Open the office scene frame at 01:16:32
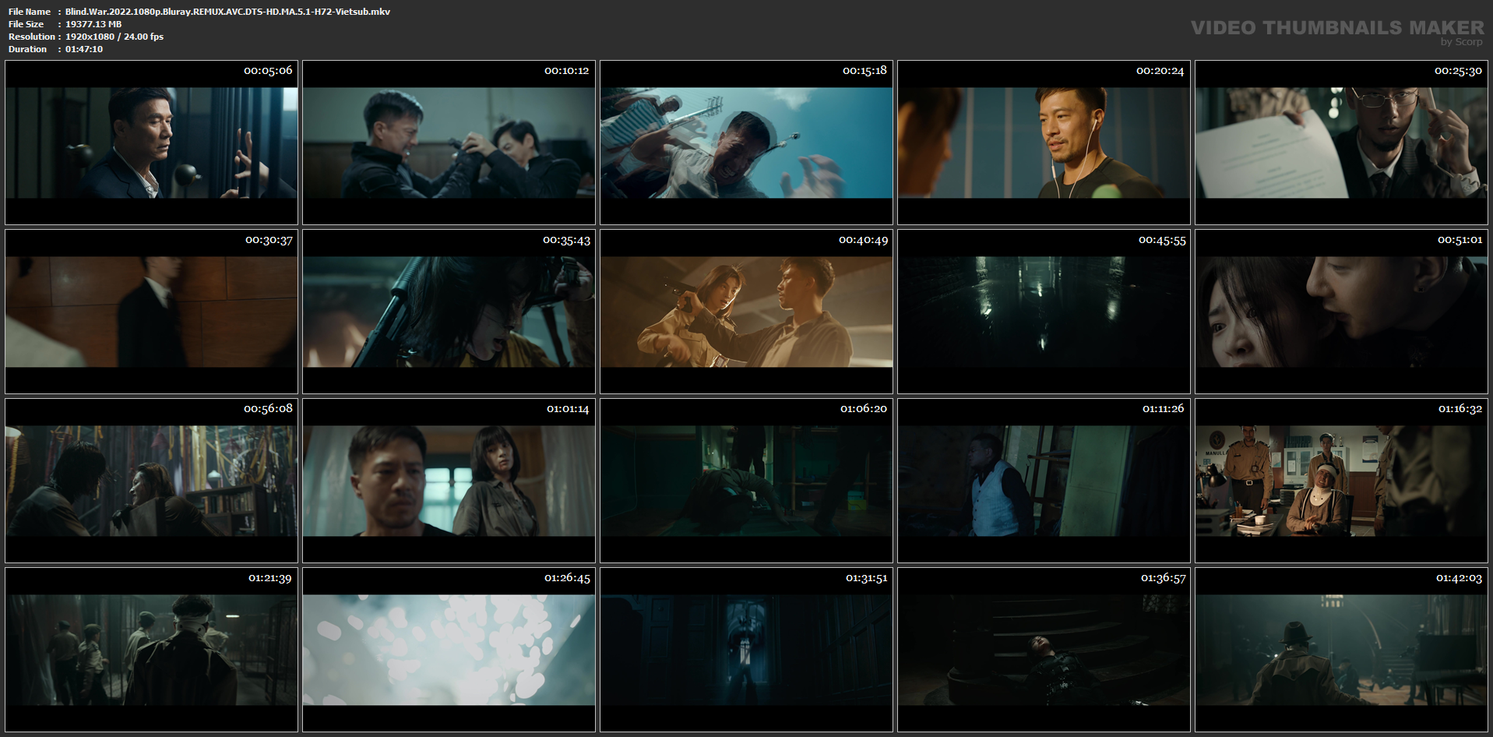Screen dimensions: 1493x737 pyautogui.click(x=1341, y=481)
